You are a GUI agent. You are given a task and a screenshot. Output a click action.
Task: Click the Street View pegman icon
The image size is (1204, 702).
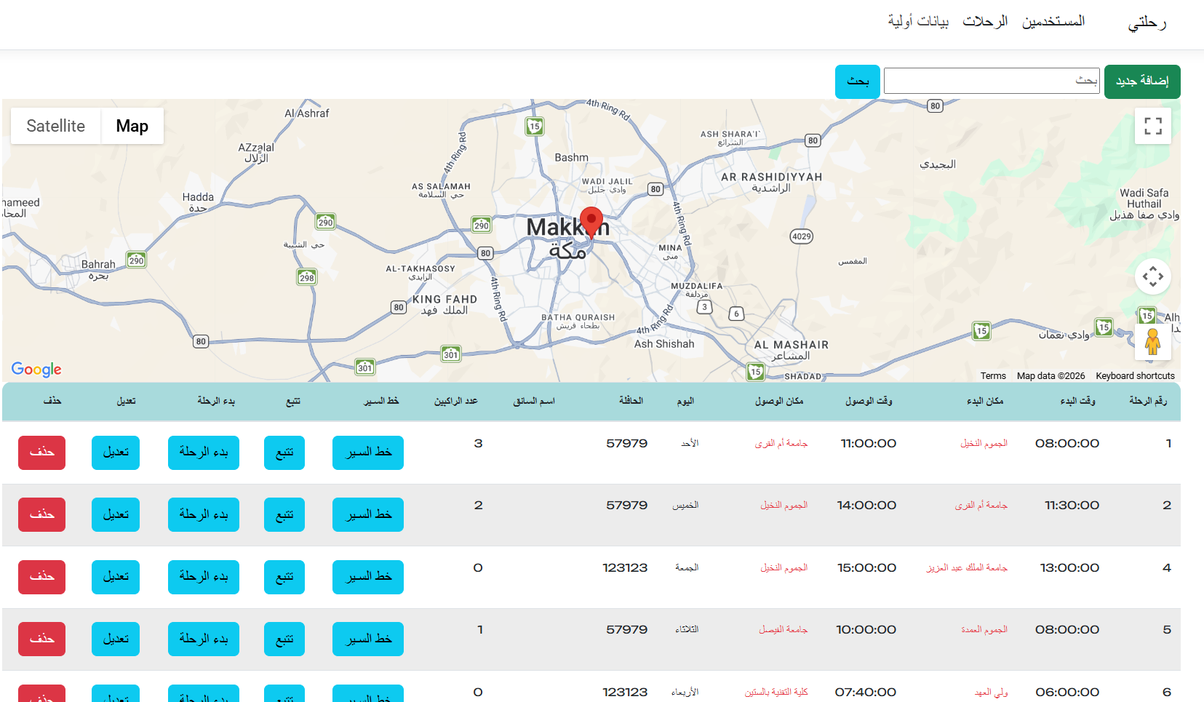[x=1153, y=342]
